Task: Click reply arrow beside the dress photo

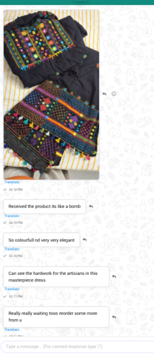Action: click(104, 94)
